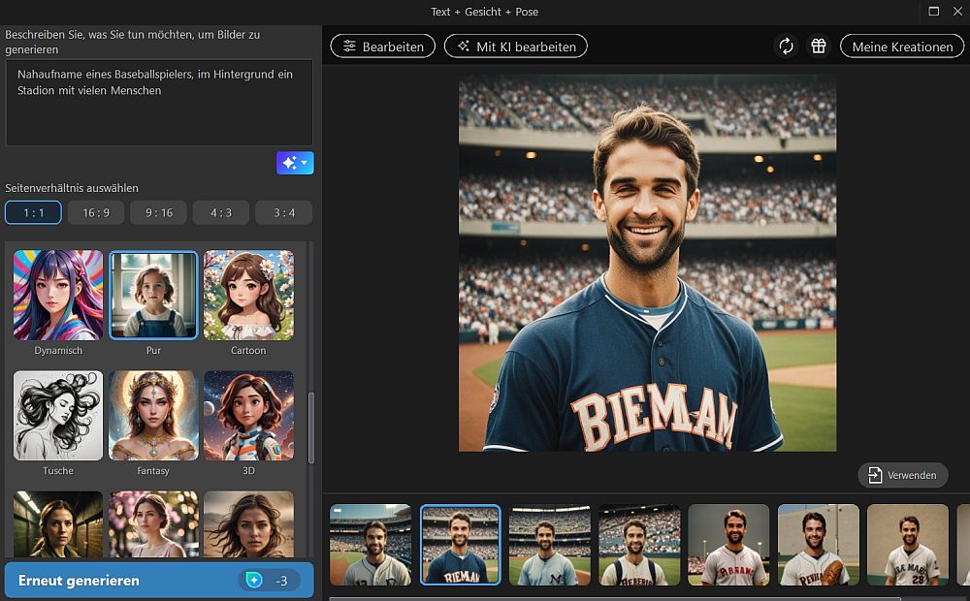Screen dimensions: 970x601
Task: Open Bearbeiten editing options
Action: pyautogui.click(x=383, y=47)
